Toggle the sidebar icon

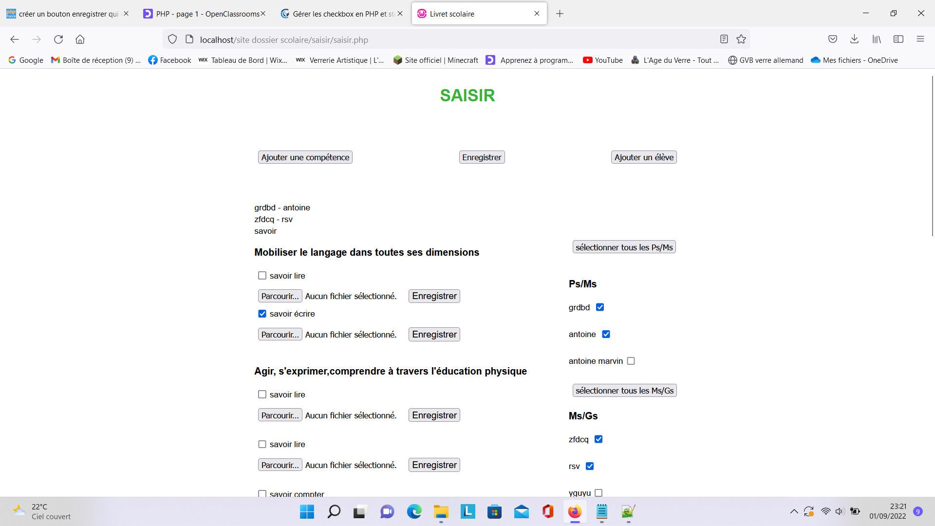tap(898, 39)
